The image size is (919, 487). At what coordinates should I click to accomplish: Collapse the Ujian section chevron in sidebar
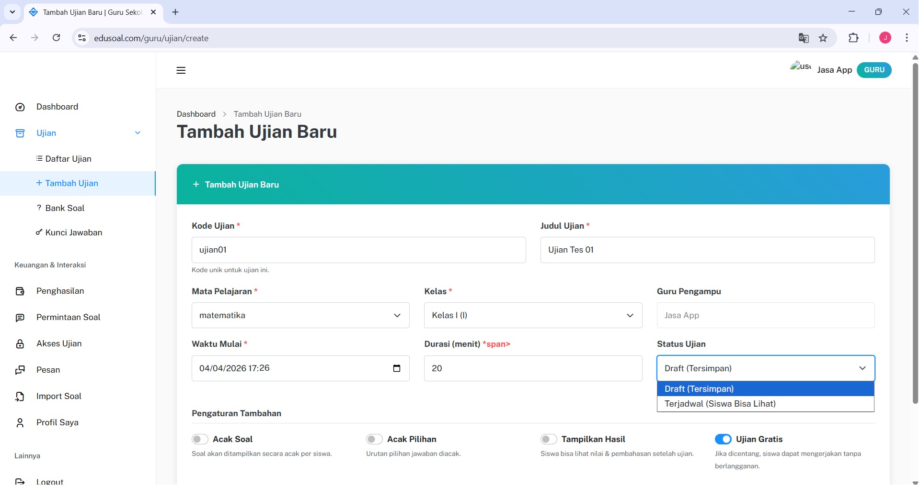click(138, 133)
